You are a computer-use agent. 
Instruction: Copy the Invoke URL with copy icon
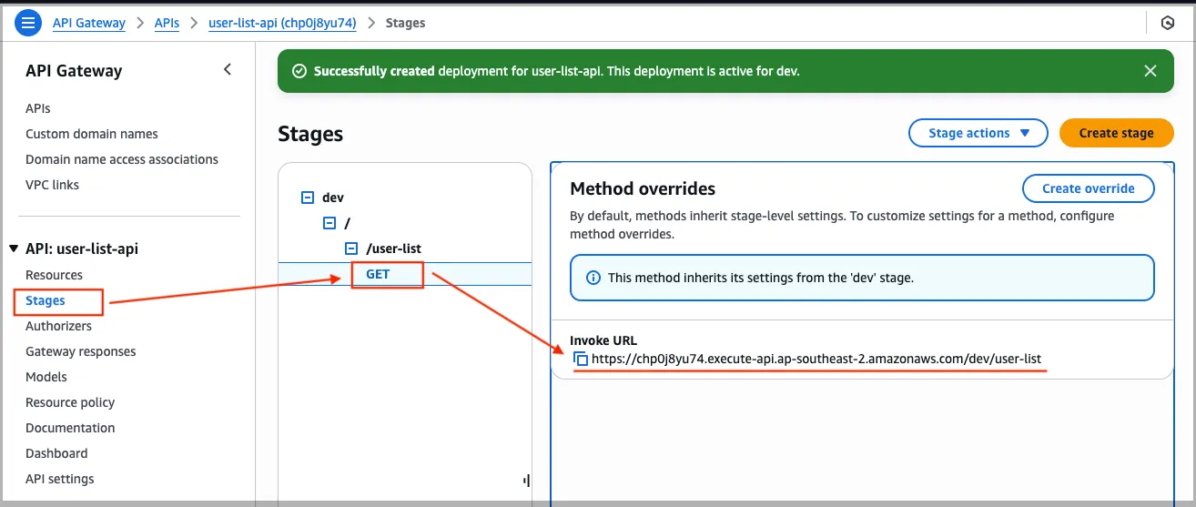(x=581, y=360)
